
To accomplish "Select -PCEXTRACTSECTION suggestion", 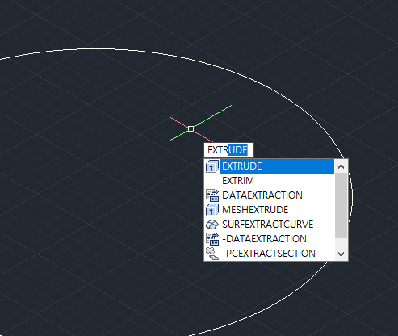I will click(x=270, y=254).
